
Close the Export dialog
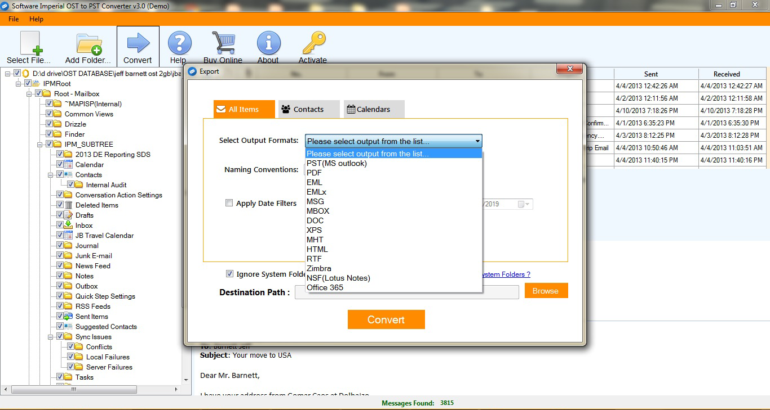pyautogui.click(x=570, y=69)
